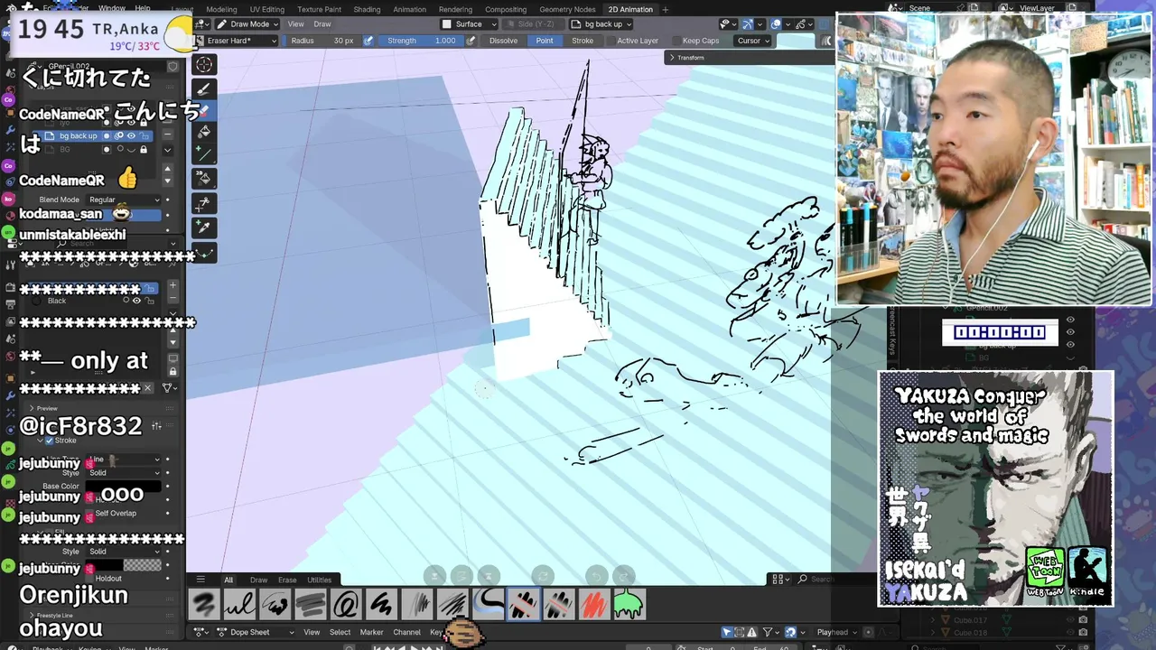
Task: Toggle strength pressure sensitivity icon
Action: click(x=471, y=41)
